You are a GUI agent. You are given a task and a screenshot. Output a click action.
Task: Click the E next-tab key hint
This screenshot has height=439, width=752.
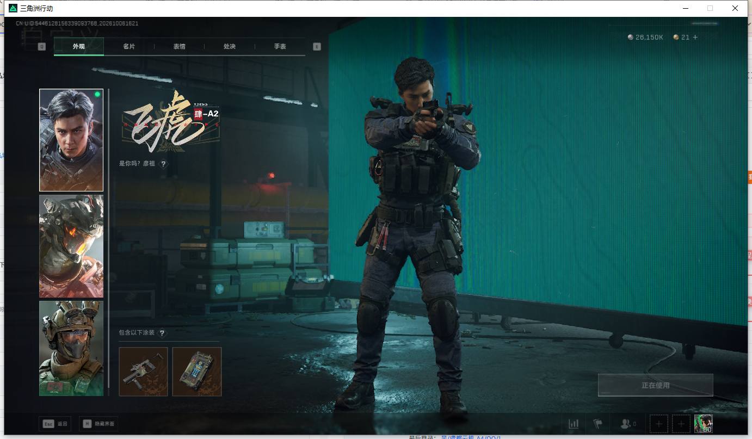click(x=317, y=47)
